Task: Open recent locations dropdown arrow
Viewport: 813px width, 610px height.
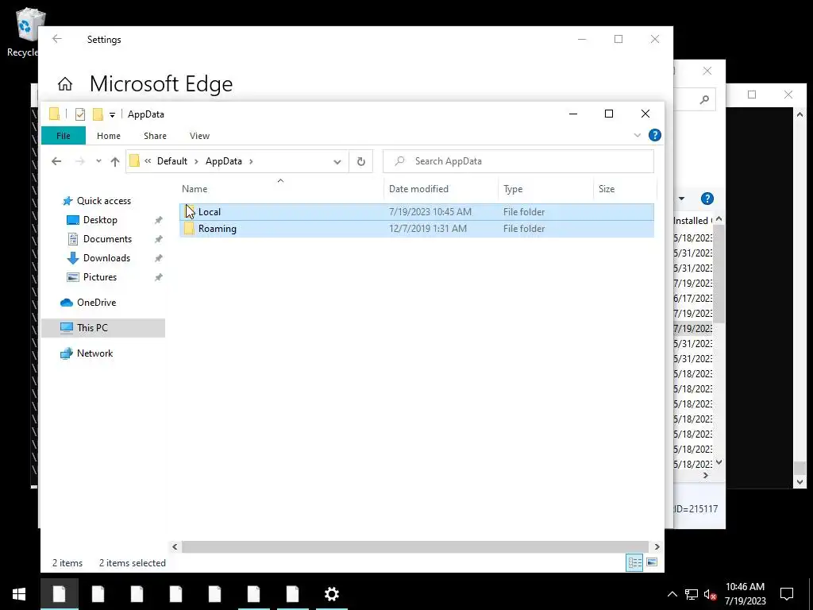Action: click(98, 161)
